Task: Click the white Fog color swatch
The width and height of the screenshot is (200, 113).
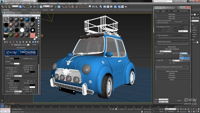Action: tap(32, 87)
